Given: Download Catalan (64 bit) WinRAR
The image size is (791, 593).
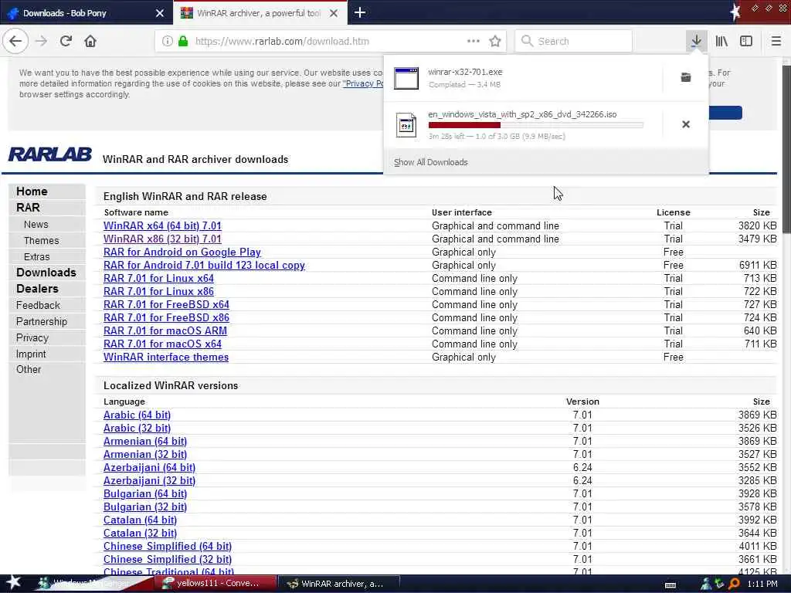Looking at the screenshot, I should (x=141, y=520).
